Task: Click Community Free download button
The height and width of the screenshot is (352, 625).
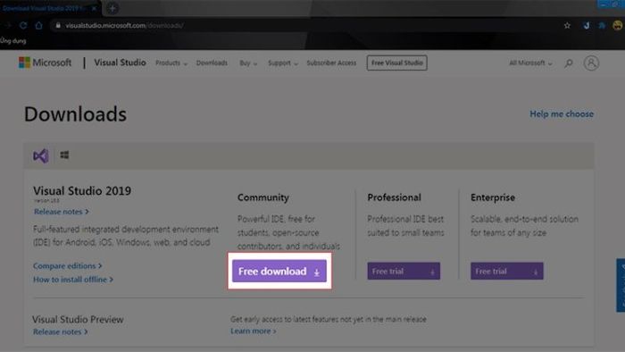Action: coord(279,271)
